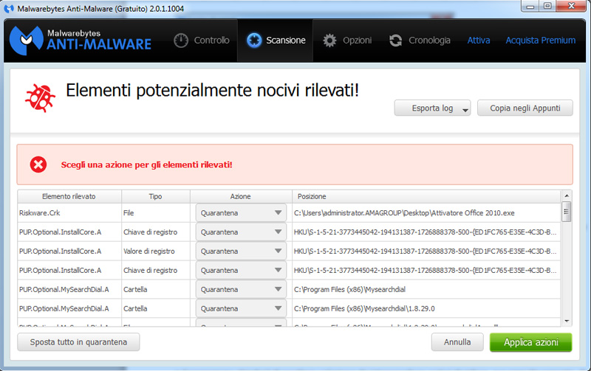Viewport: 591px width, 371px height.
Task: Open action dropdown for Mysearchdial\1.8.29.0 row
Action: point(241,308)
